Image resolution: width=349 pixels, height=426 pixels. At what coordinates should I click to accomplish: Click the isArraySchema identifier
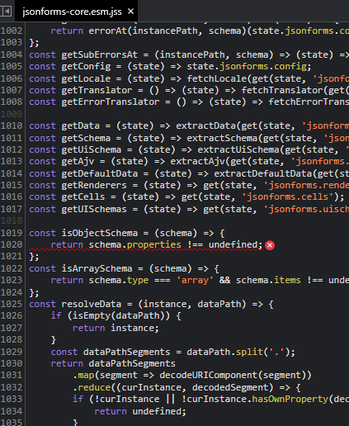[97, 268]
